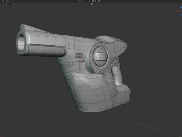182x137 pixels.
Task: Click the 3D cursor under the gun
Action: [x=92, y=110]
